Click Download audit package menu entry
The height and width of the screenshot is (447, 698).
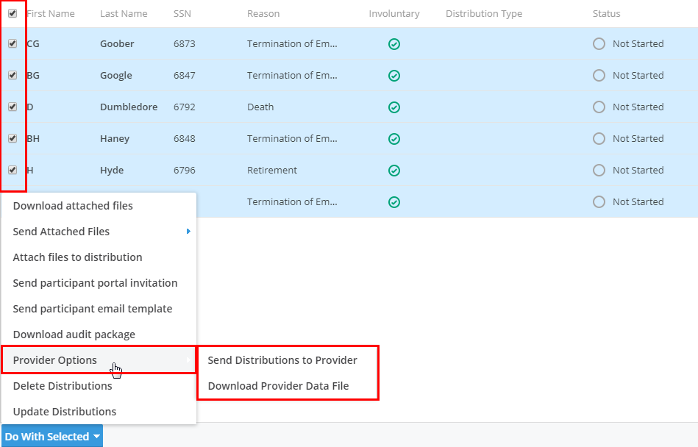[x=74, y=335]
